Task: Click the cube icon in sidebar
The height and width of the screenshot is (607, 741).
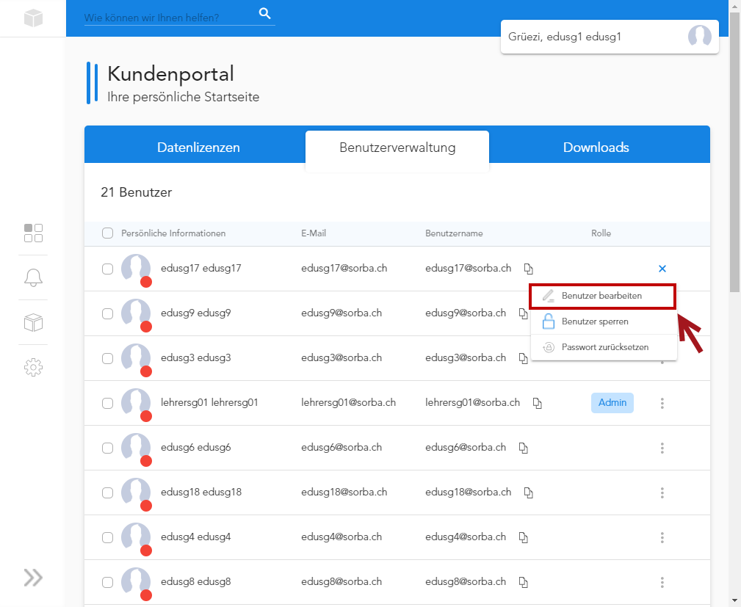Action: [x=34, y=322]
